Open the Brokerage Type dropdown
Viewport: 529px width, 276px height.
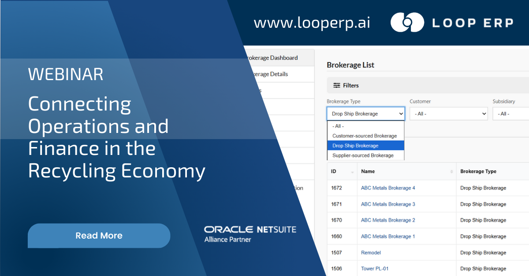[365, 114]
